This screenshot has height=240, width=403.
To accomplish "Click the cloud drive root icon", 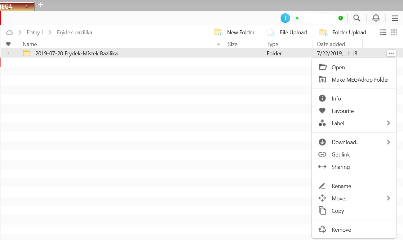I will point(10,32).
